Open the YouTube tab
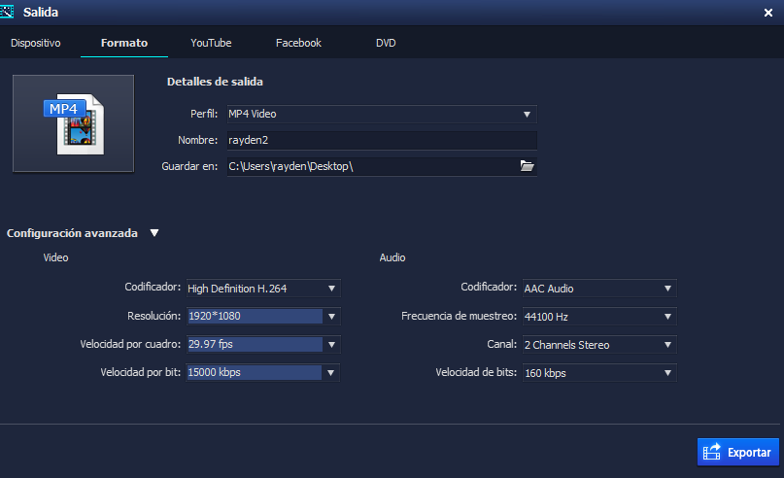The image size is (784, 478). [211, 43]
